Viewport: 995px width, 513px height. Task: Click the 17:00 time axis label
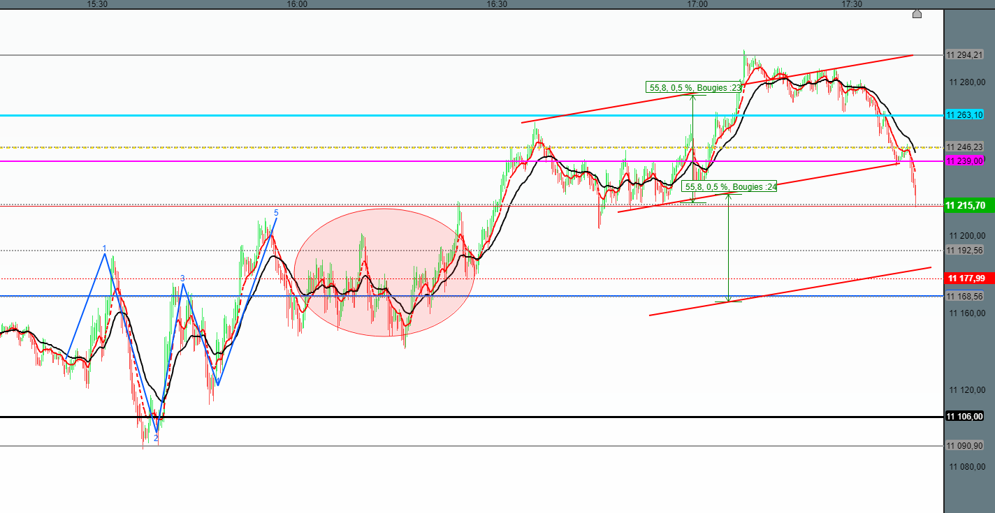click(697, 4)
